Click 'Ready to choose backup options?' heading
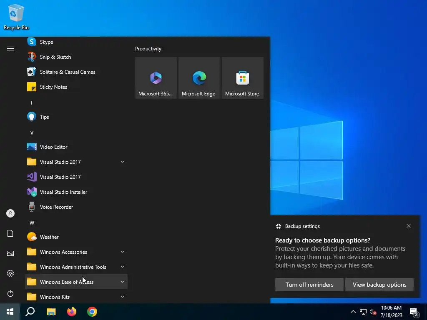This screenshot has height=320, width=427. (x=323, y=240)
